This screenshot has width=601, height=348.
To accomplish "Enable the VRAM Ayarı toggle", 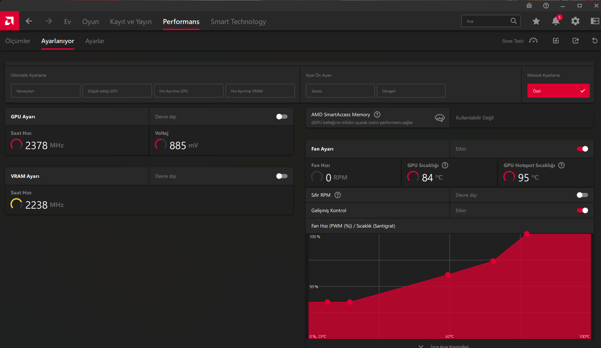I will point(282,176).
